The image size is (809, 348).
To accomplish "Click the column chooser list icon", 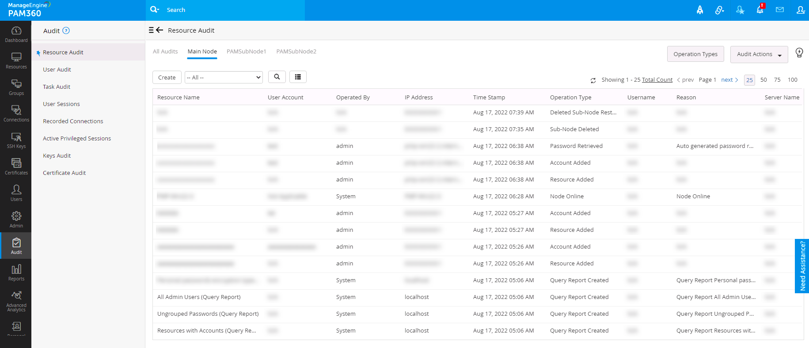I will [298, 77].
